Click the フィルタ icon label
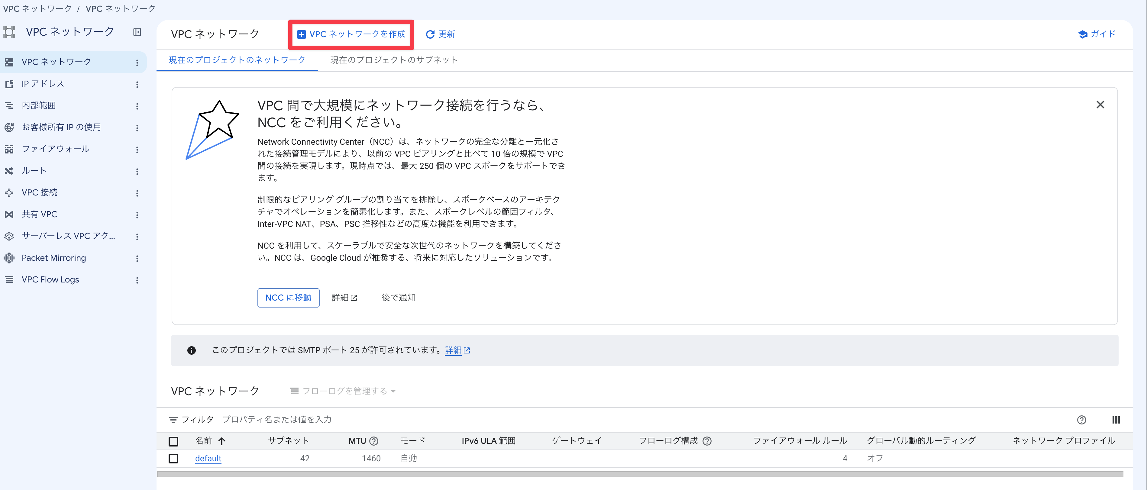 click(x=192, y=420)
